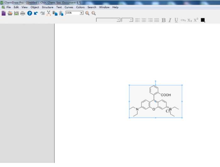Click the ChemDraw Pro title bar app icon
220x167 pixels.
(x=2, y=3)
